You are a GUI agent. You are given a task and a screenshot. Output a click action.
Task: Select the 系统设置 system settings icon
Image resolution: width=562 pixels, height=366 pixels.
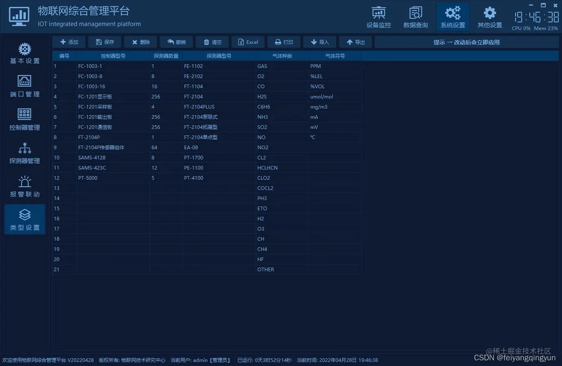click(453, 16)
